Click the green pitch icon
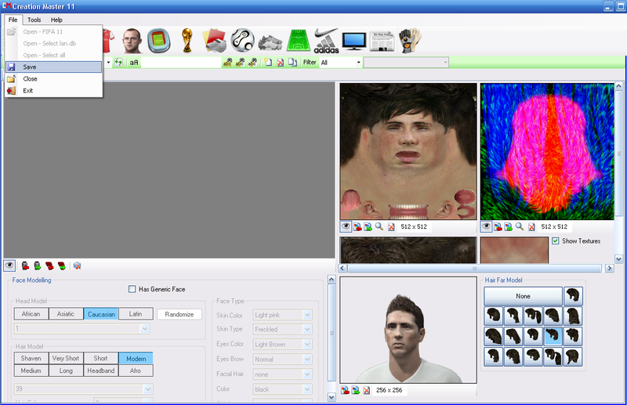The image size is (627, 405). tap(298, 40)
